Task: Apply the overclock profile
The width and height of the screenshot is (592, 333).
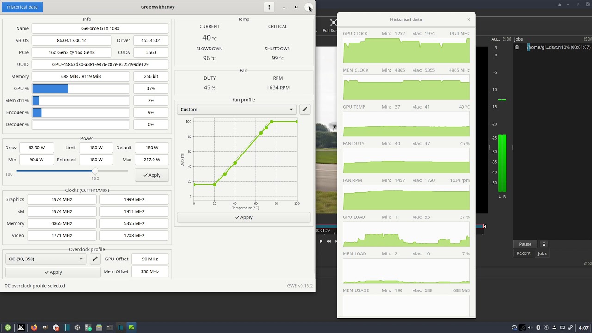Action: pyautogui.click(x=53, y=272)
